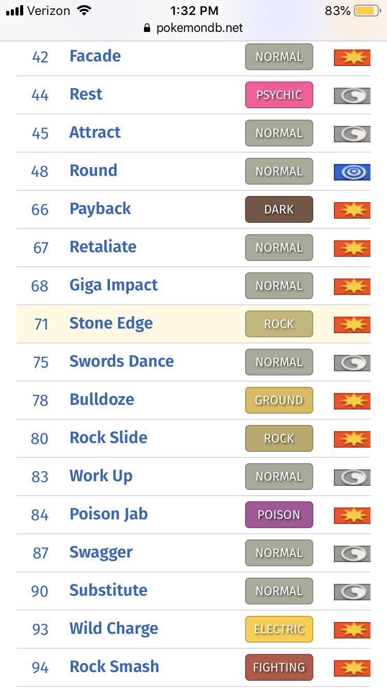
Task: Select the DARK type badge
Action: pyautogui.click(x=279, y=209)
